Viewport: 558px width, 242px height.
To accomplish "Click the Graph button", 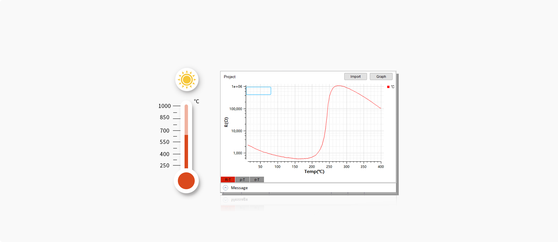I will coord(381,77).
